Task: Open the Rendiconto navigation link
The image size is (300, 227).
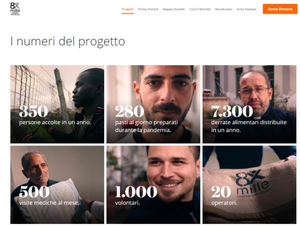Action: point(224,9)
